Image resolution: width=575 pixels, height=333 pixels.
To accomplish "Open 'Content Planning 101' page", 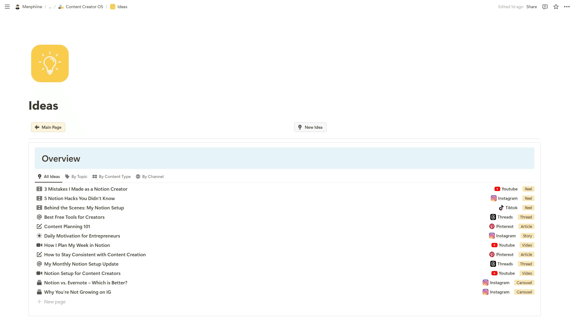I will tap(67, 226).
